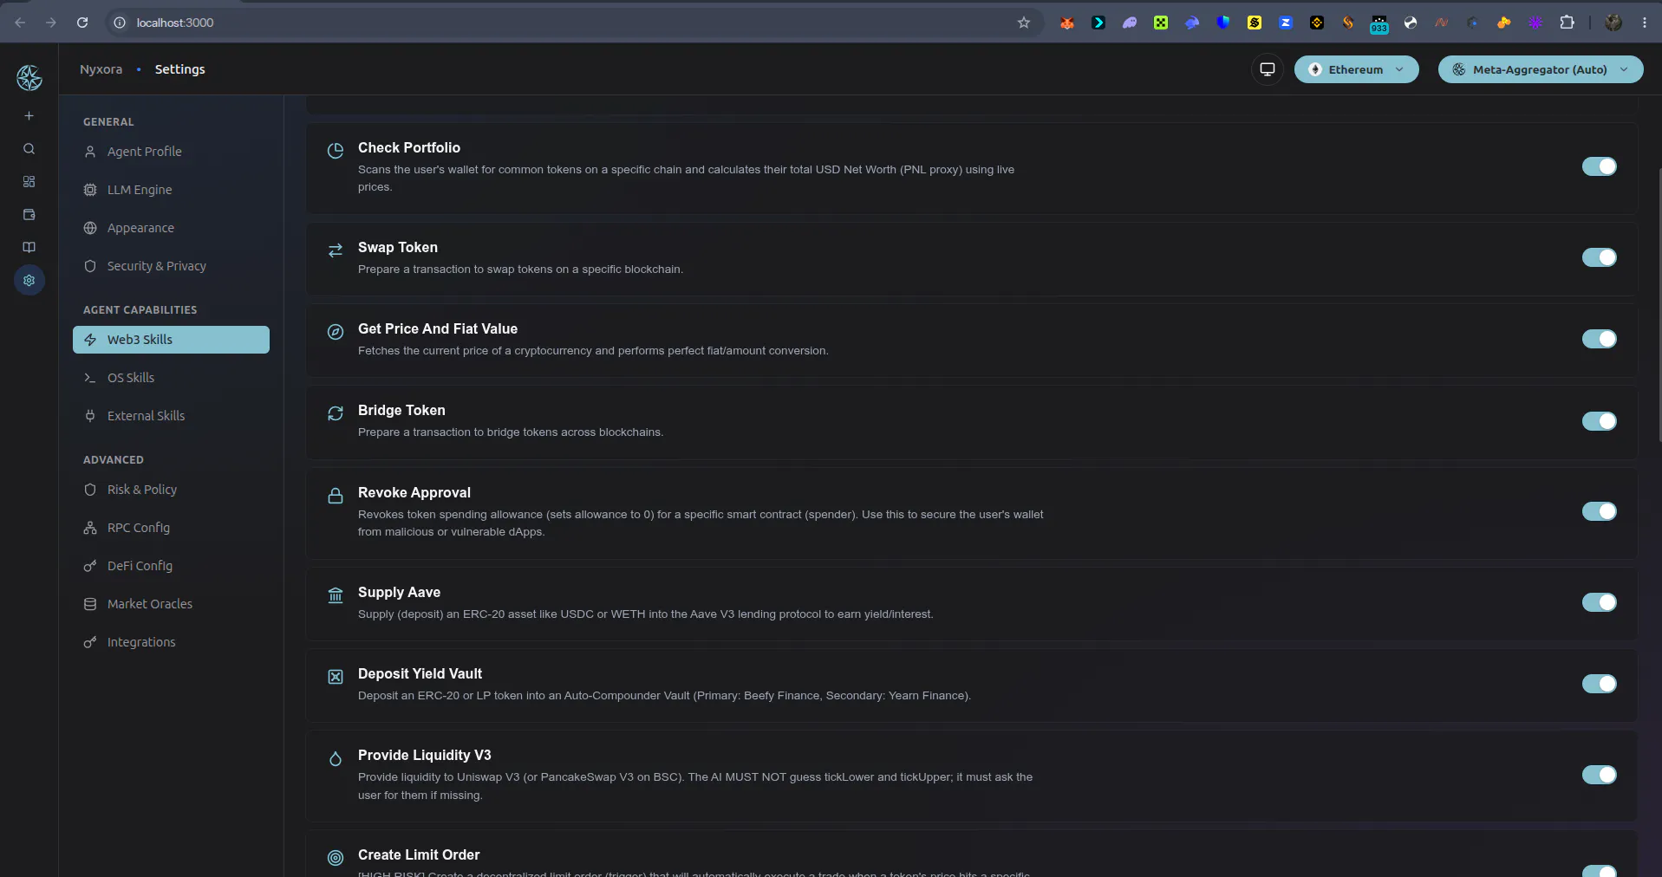Click the lock icon next to Revoke Approval
This screenshot has height=877, width=1662.
[x=336, y=496]
